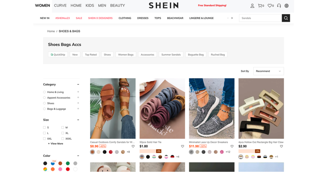Select the Shoes category radio button
Viewport: 327px width, 172px height.
coord(44,103)
